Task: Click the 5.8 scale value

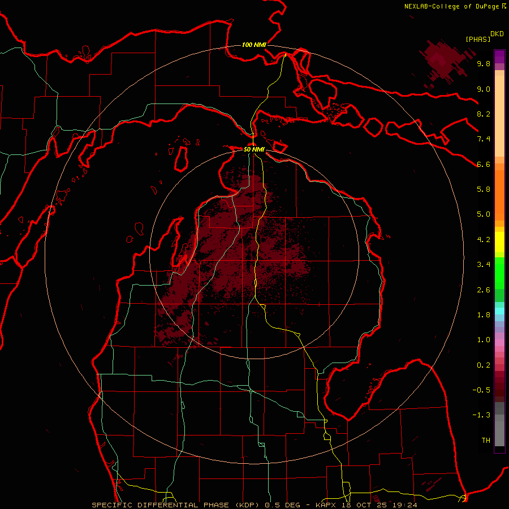Action: pos(484,189)
